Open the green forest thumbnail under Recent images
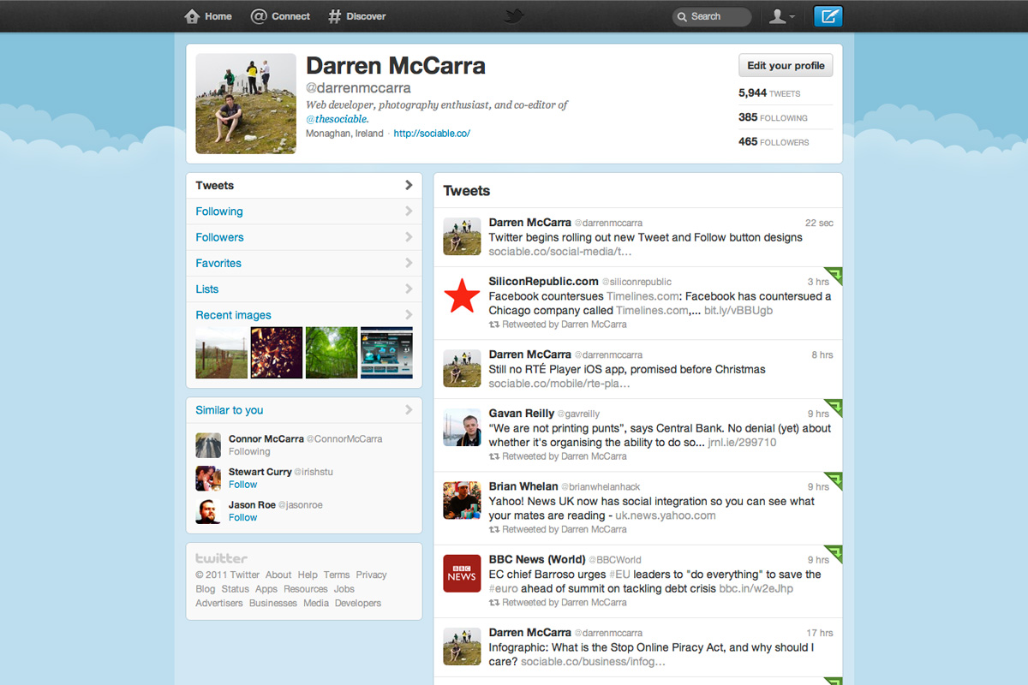This screenshot has height=685, width=1028. click(x=332, y=352)
